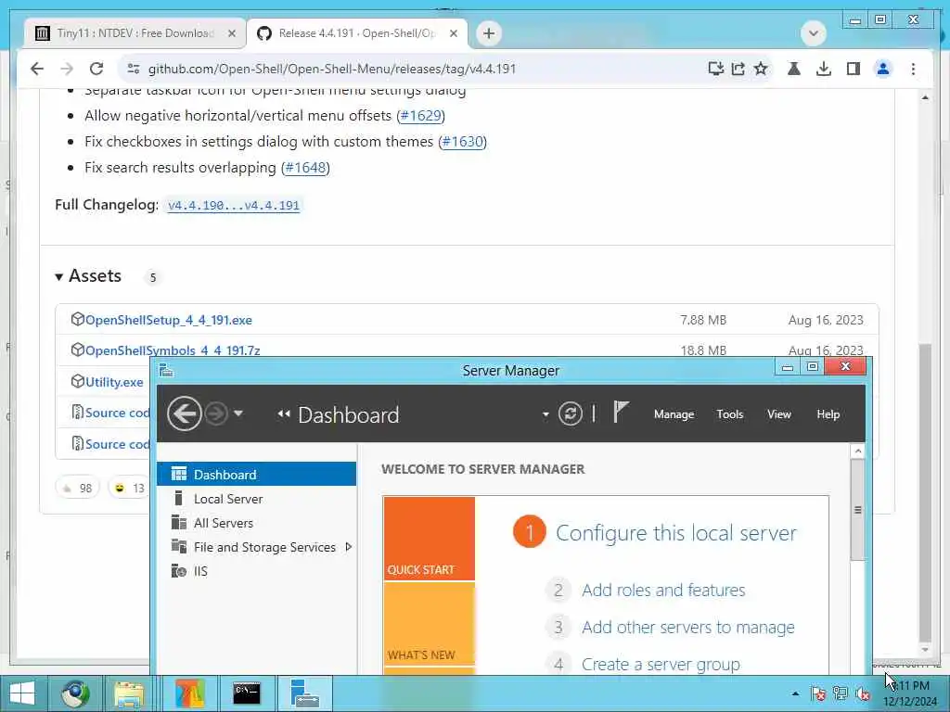Open Command Prompt taskbar icon
The width and height of the screenshot is (950, 712).
click(247, 693)
